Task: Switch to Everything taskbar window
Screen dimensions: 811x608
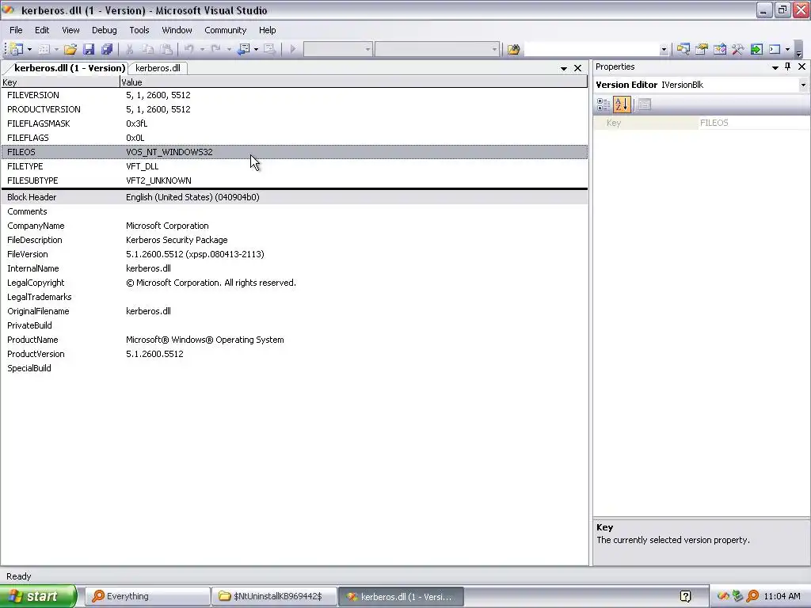Action: point(147,597)
